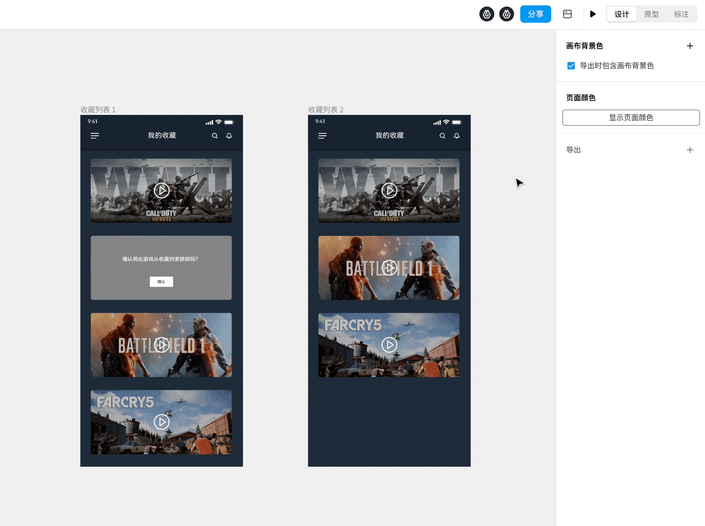This screenshot has width=705, height=526.
Task: Select the FARCRY5 title in 收藏列表 1
Action: point(125,403)
